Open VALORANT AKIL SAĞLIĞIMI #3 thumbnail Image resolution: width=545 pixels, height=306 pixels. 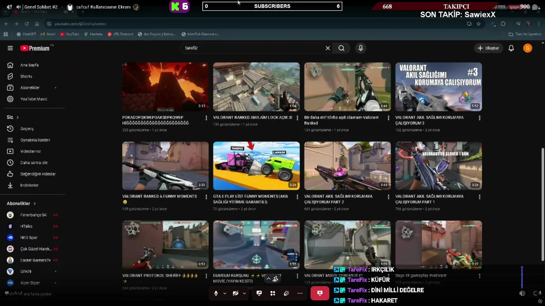pyautogui.click(x=439, y=87)
